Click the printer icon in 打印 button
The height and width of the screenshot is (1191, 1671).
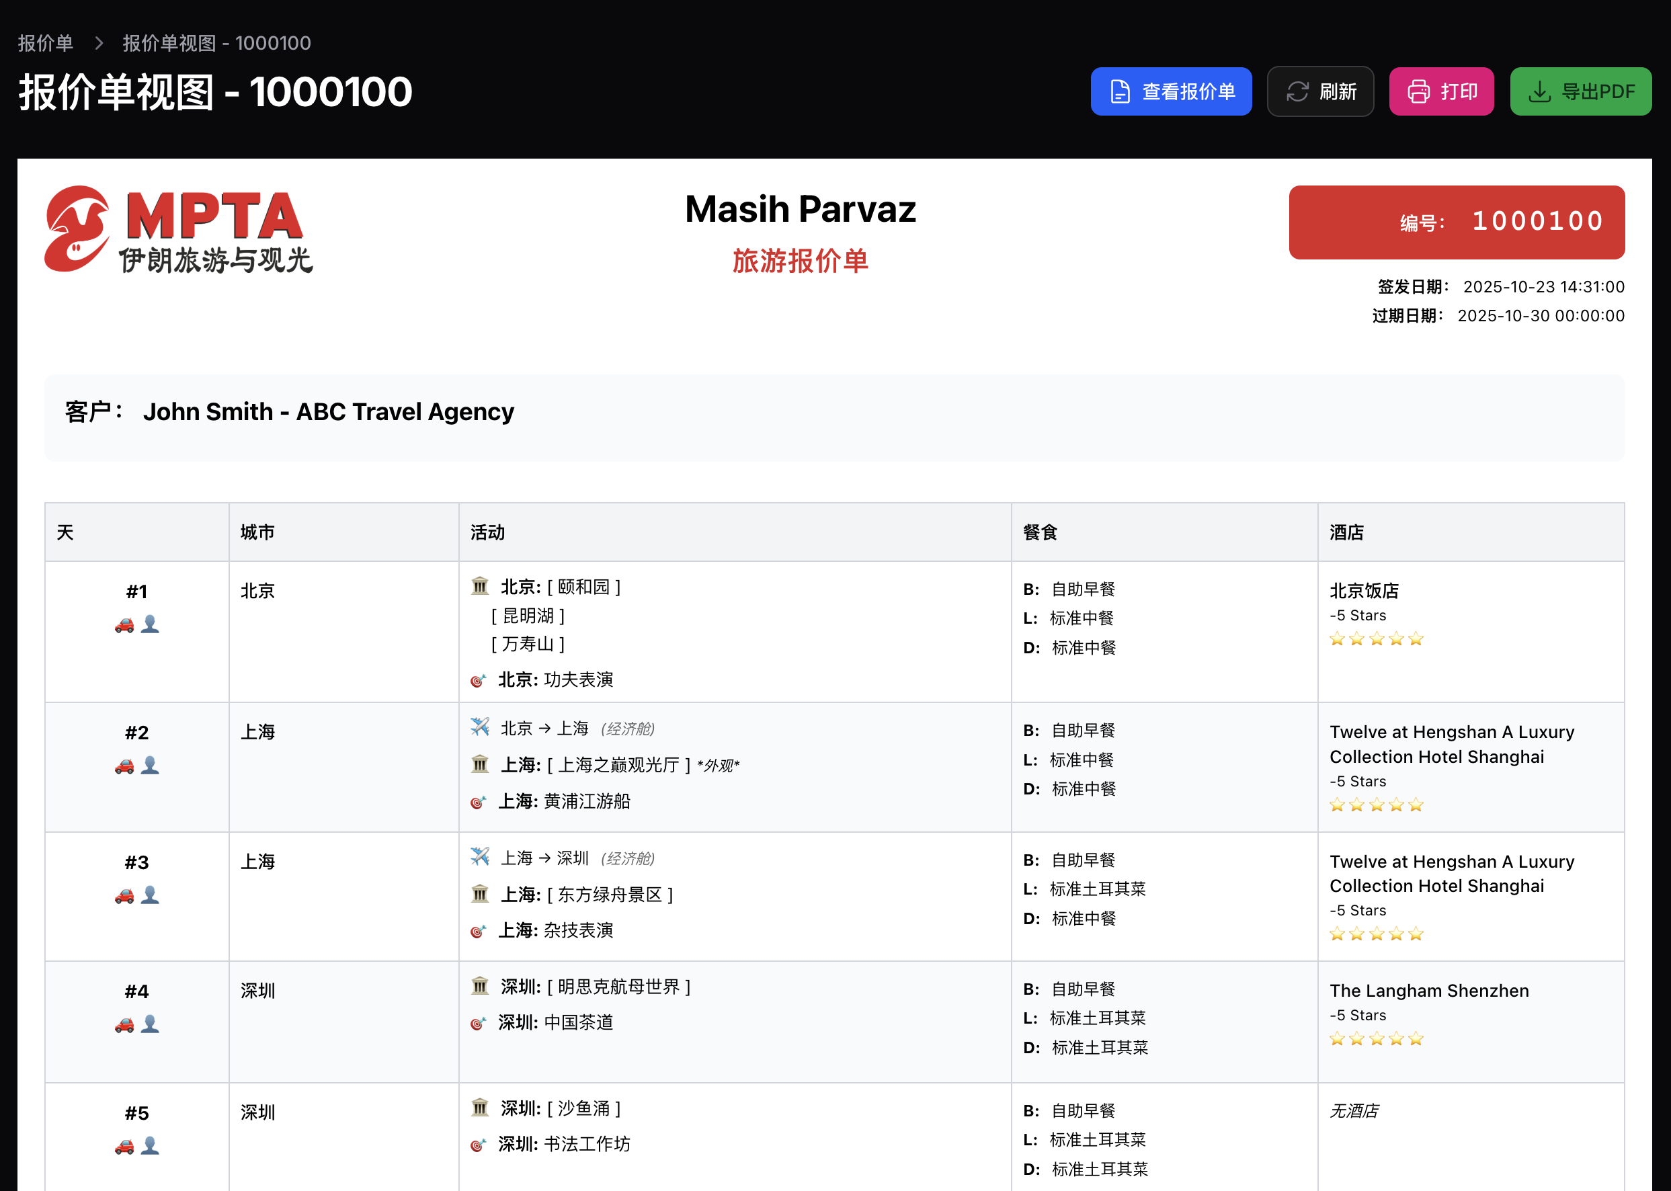pos(1418,91)
